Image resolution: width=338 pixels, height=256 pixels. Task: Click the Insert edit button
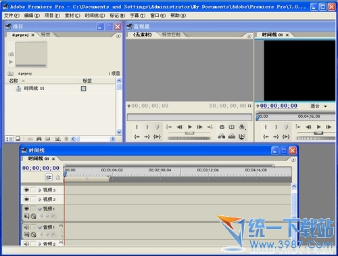coord(222,136)
